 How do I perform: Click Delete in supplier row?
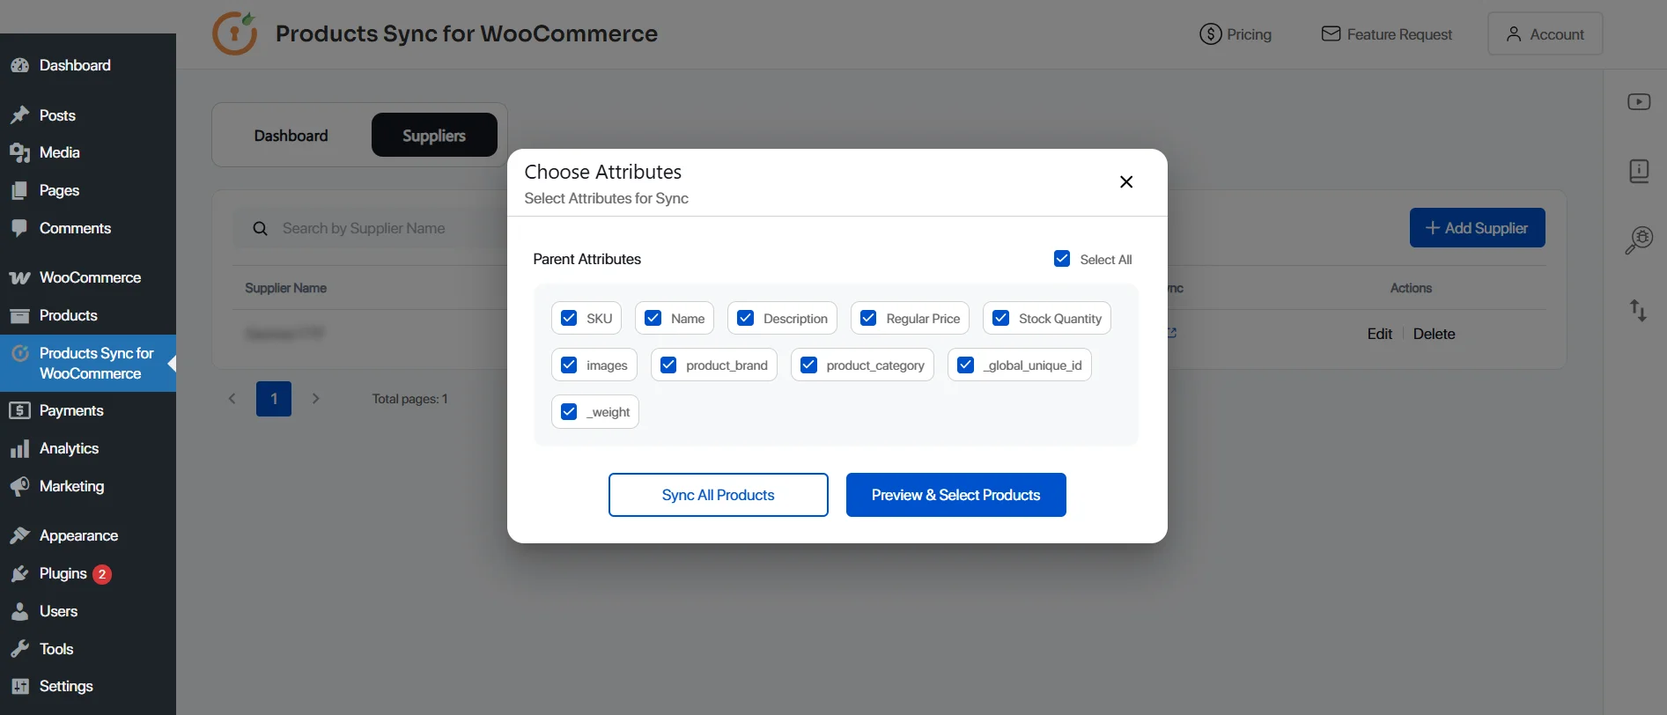[1434, 334]
